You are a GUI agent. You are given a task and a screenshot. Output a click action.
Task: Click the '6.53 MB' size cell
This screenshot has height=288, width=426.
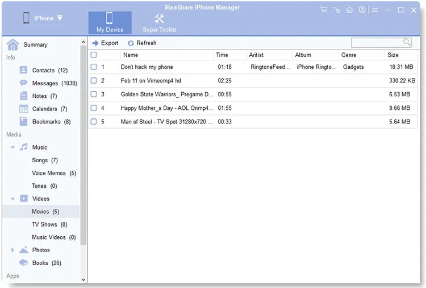coord(399,94)
